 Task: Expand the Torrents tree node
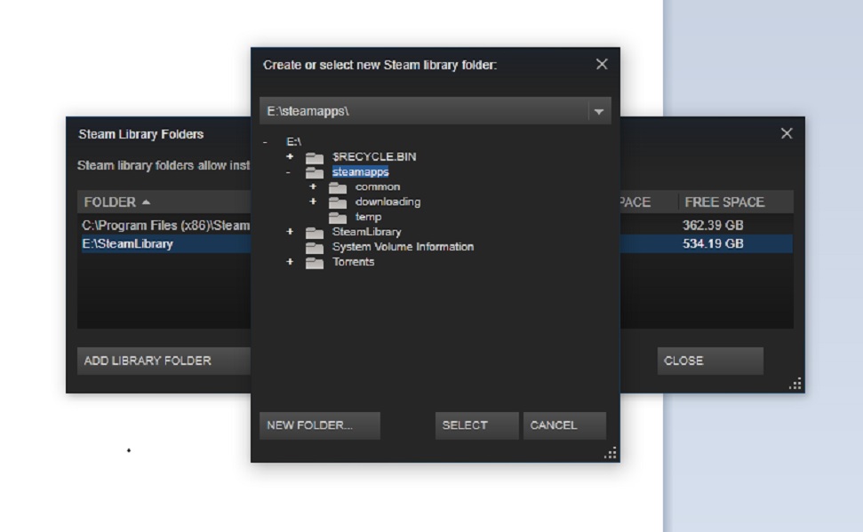(x=290, y=262)
